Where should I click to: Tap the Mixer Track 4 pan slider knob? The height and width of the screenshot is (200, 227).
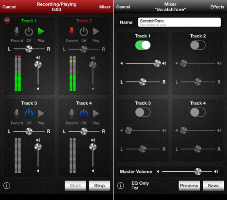pyautogui.click(x=198, y=149)
